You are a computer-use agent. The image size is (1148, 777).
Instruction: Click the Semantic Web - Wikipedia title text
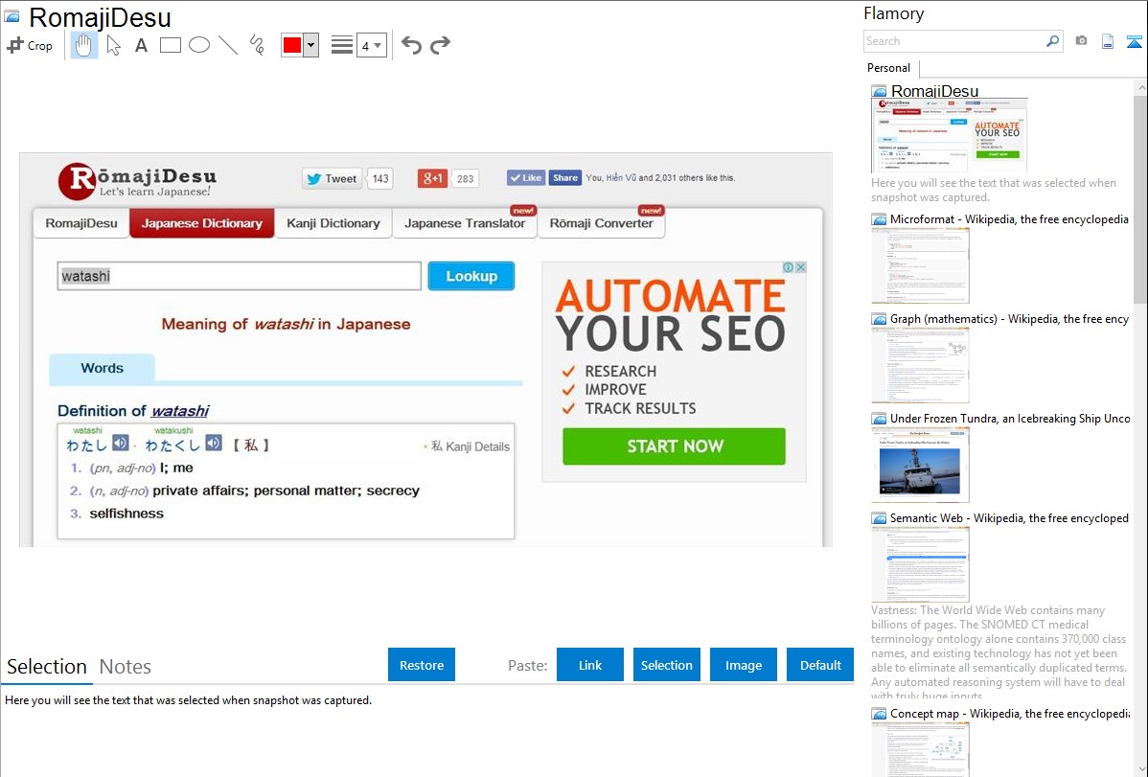[1009, 517]
